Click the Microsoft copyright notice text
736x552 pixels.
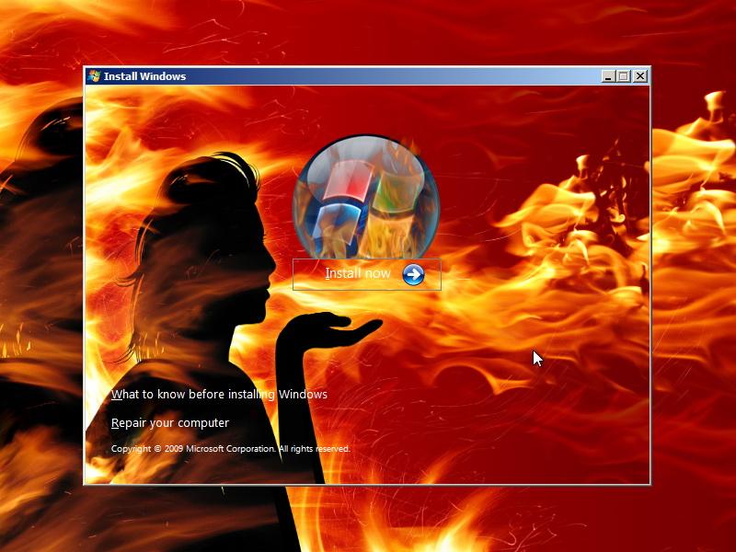click(229, 449)
